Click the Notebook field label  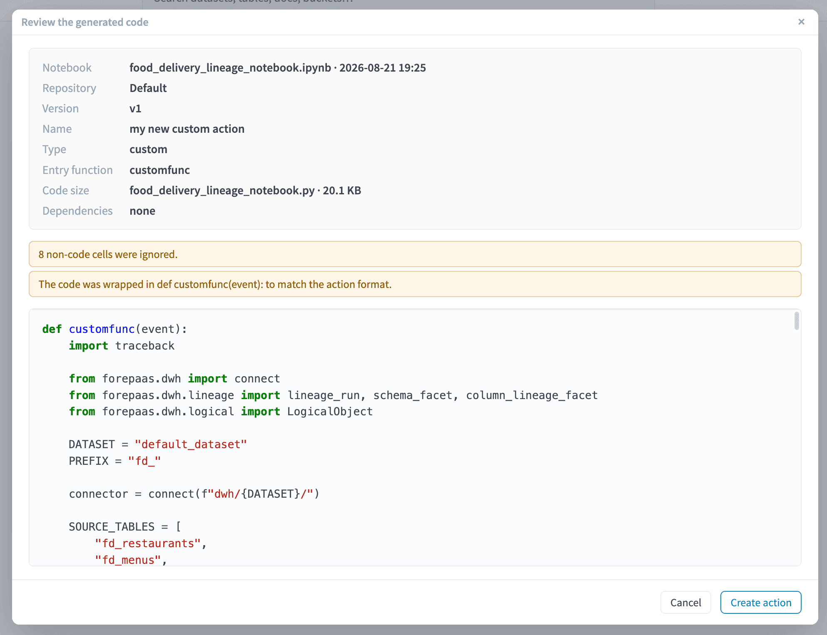pyautogui.click(x=67, y=67)
